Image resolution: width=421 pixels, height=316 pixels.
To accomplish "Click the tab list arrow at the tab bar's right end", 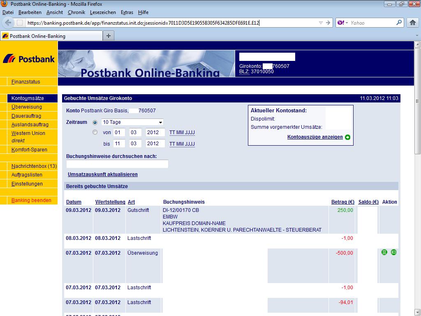I will 417,35.
